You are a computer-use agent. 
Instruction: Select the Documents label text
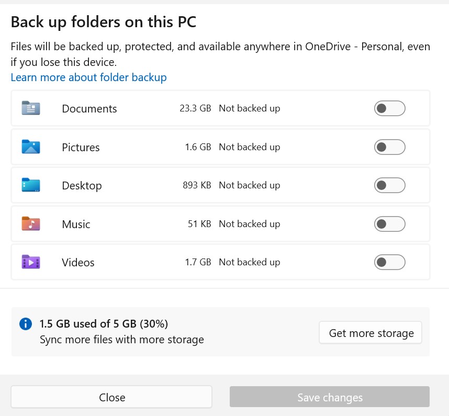[89, 108]
